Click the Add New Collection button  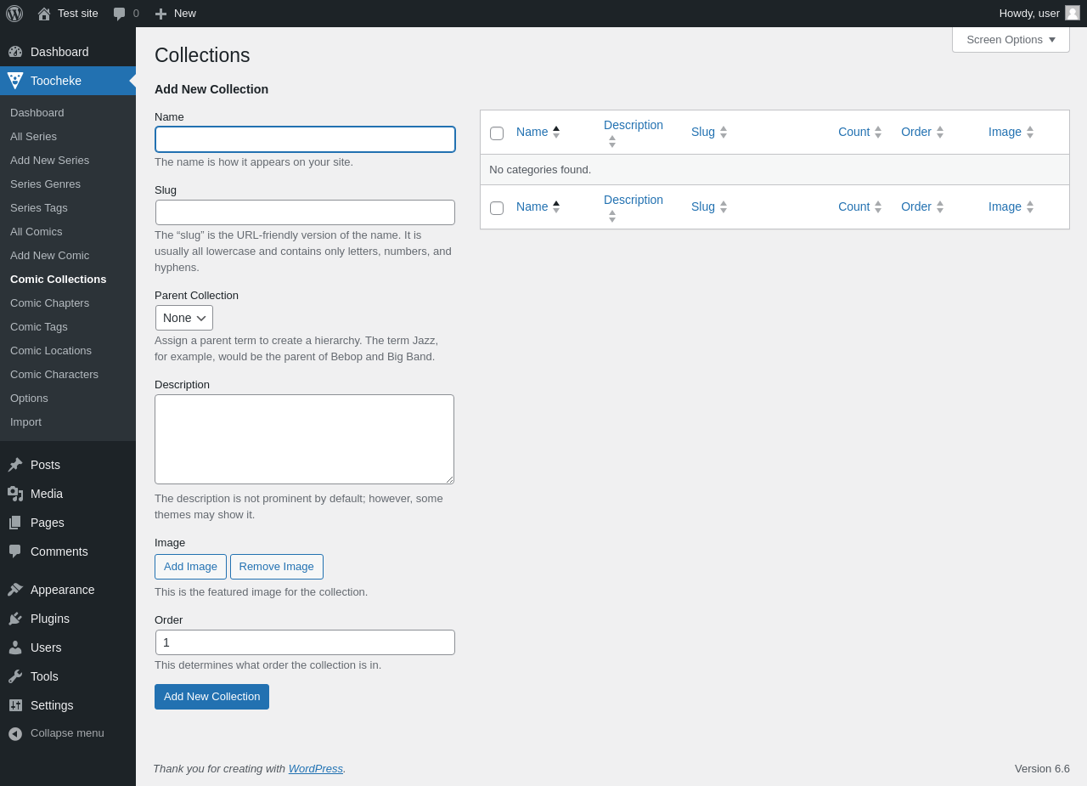tap(211, 697)
